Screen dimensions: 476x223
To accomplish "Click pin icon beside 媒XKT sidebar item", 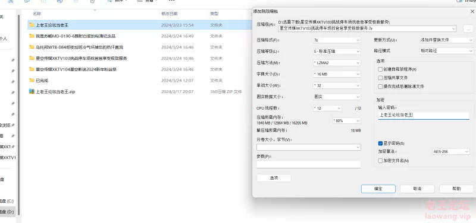I will pyautogui.click(x=12, y=146).
